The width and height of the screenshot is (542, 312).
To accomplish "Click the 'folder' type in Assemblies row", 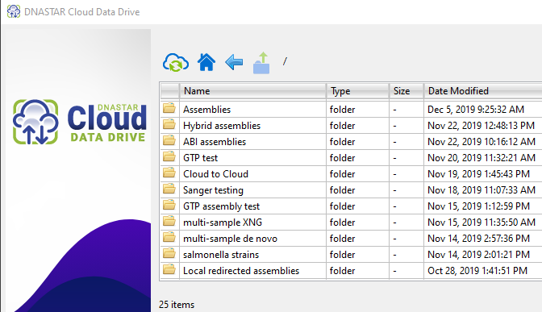I will click(342, 110).
